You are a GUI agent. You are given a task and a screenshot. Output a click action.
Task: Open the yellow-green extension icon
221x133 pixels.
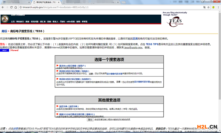click(213, 7)
